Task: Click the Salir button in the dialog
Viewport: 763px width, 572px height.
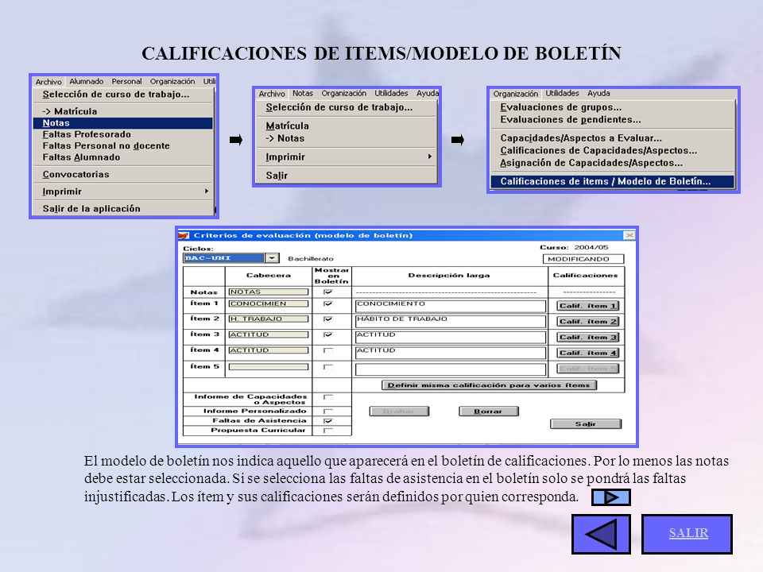Action: pos(586,424)
